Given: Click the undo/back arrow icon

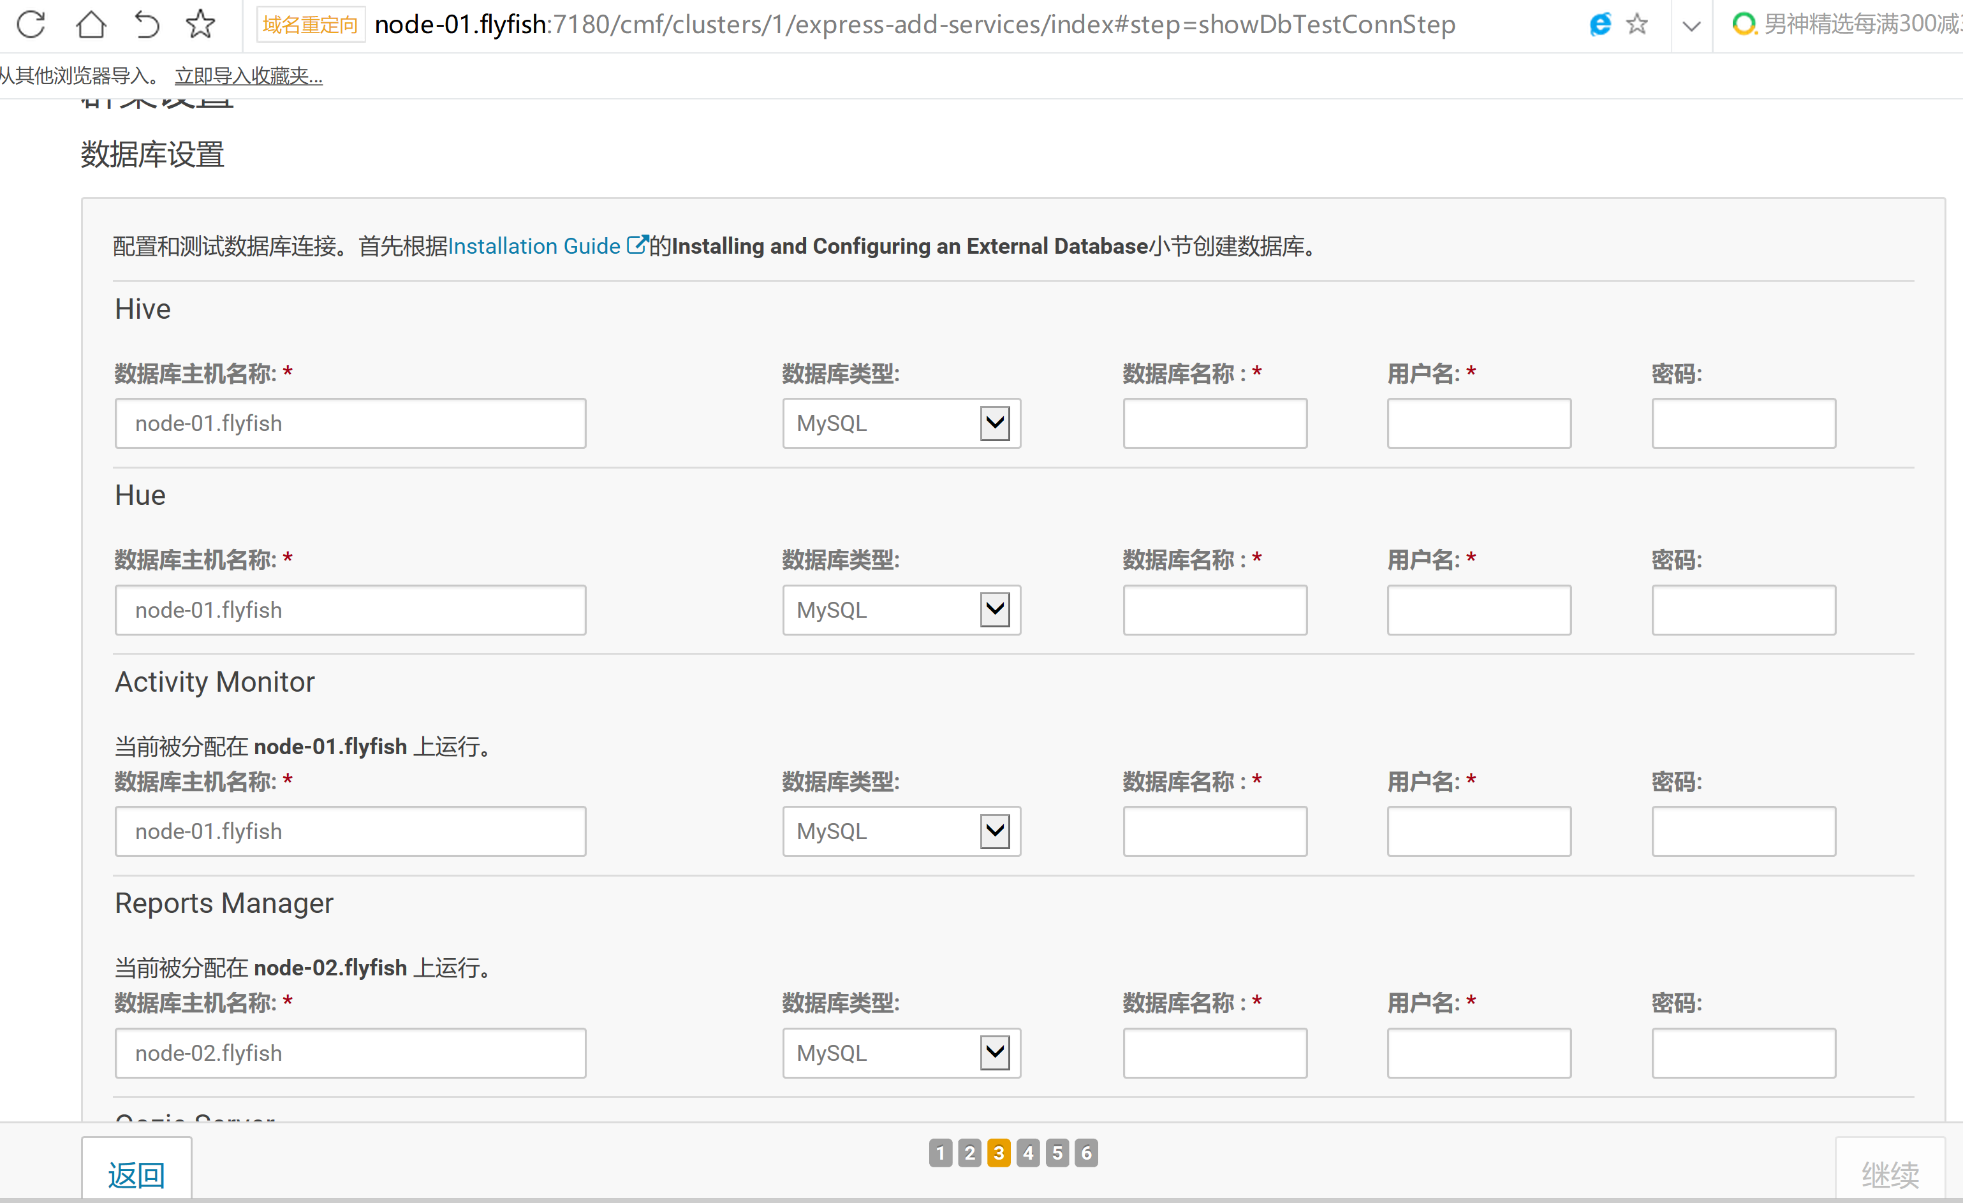Looking at the screenshot, I should 146,24.
